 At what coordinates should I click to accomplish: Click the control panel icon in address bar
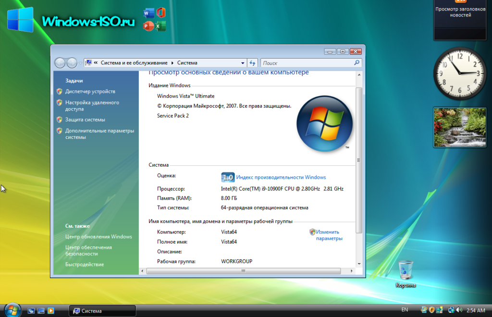click(88, 63)
